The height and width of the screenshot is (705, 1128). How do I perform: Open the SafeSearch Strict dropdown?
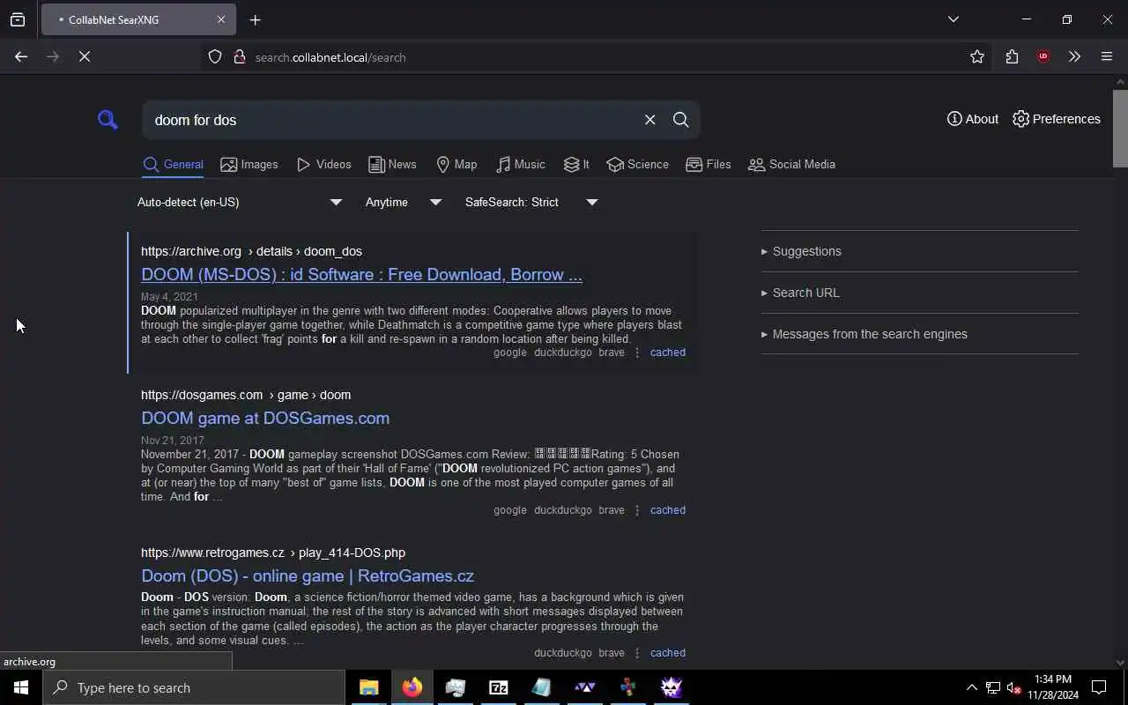(x=531, y=202)
